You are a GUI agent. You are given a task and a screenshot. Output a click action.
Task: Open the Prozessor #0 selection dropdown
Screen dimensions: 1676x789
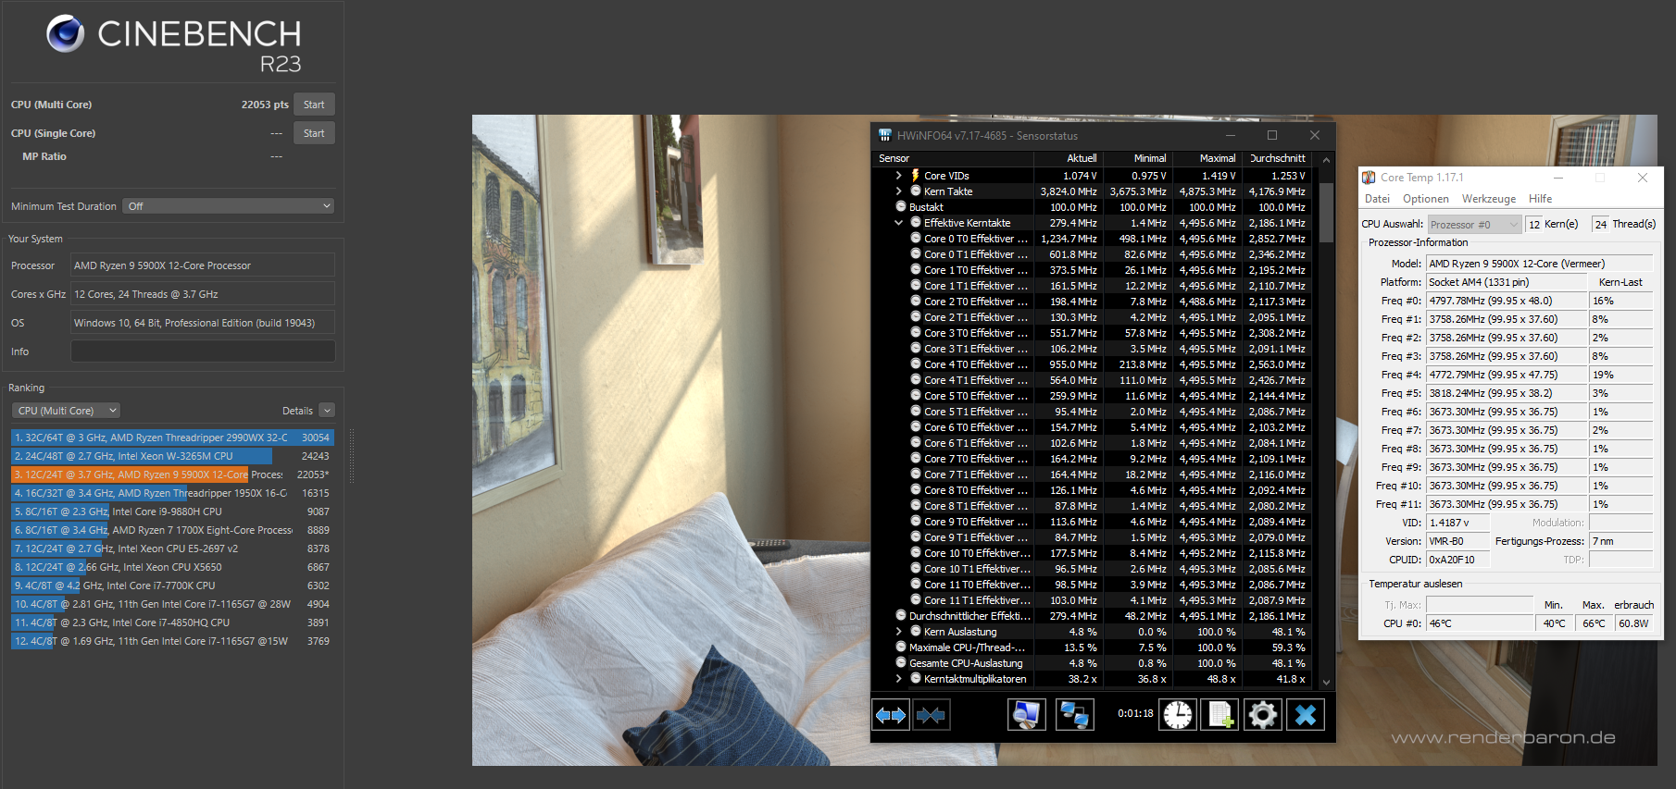[x=1474, y=225]
